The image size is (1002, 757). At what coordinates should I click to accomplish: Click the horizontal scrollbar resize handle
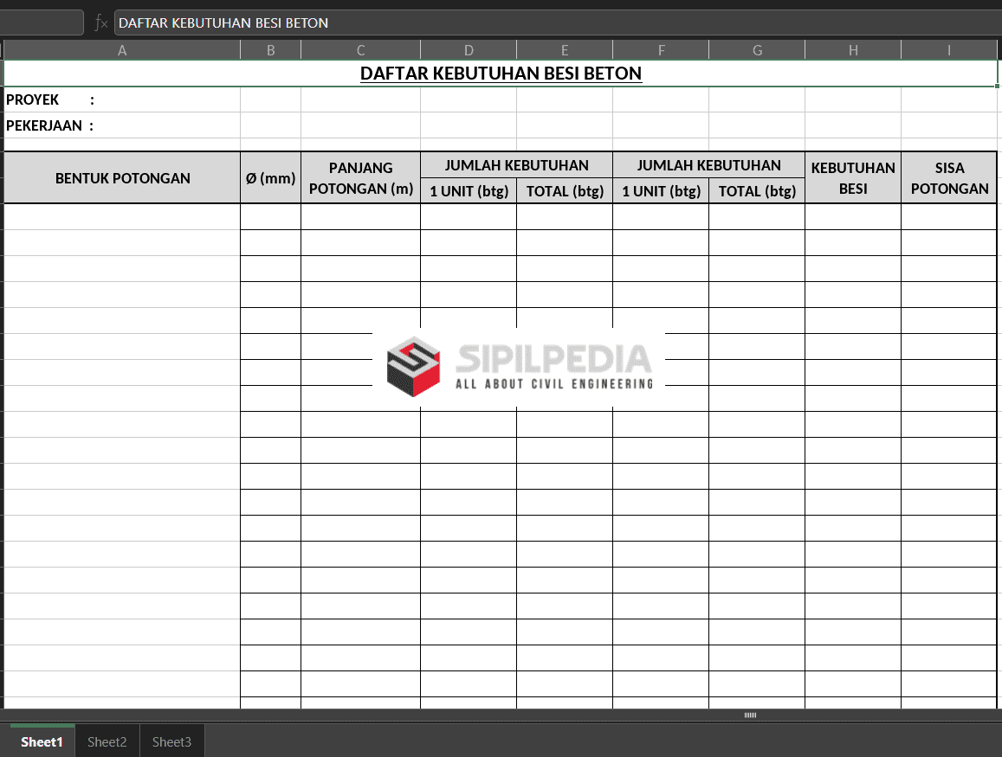tap(750, 715)
